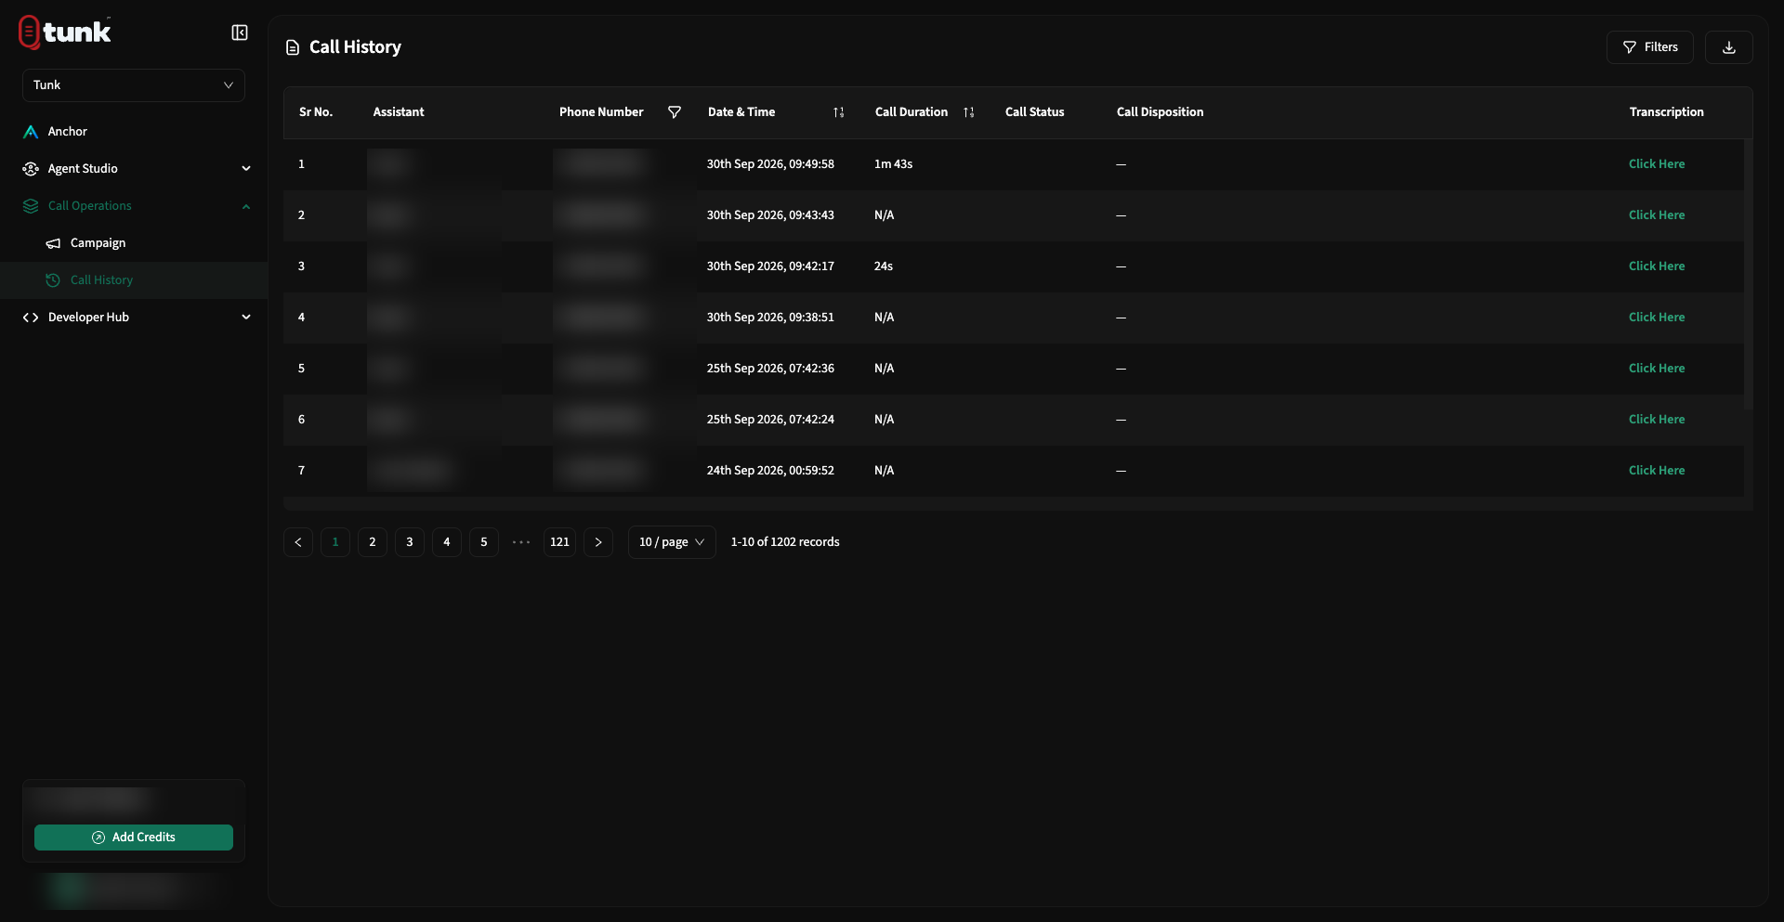Download call history export icon
This screenshot has width=1784, height=922.
click(x=1728, y=47)
